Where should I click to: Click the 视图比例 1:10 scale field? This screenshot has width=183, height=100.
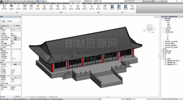pos(16,30)
